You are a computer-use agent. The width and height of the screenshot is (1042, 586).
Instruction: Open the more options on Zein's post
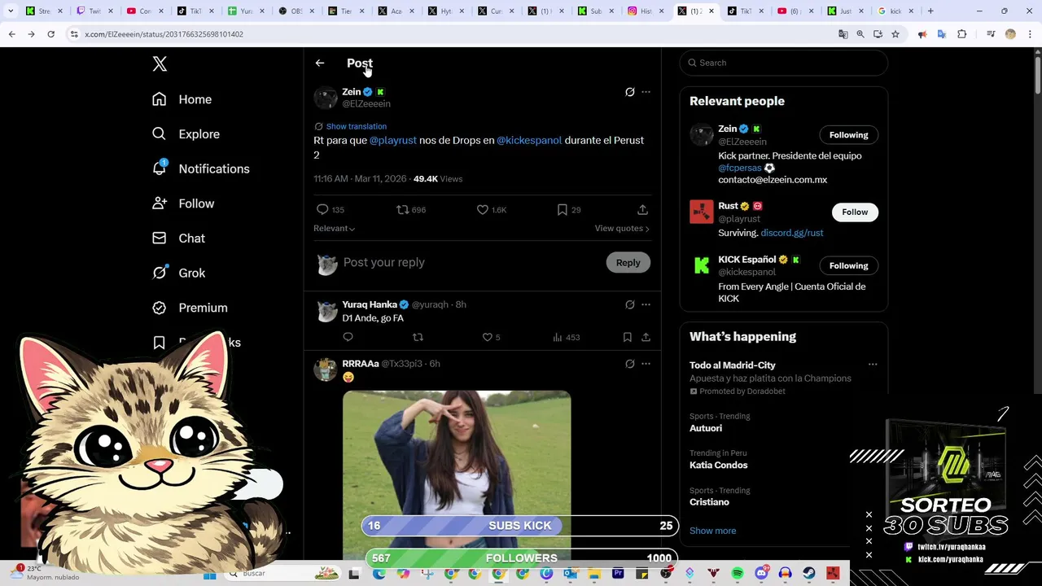click(646, 92)
